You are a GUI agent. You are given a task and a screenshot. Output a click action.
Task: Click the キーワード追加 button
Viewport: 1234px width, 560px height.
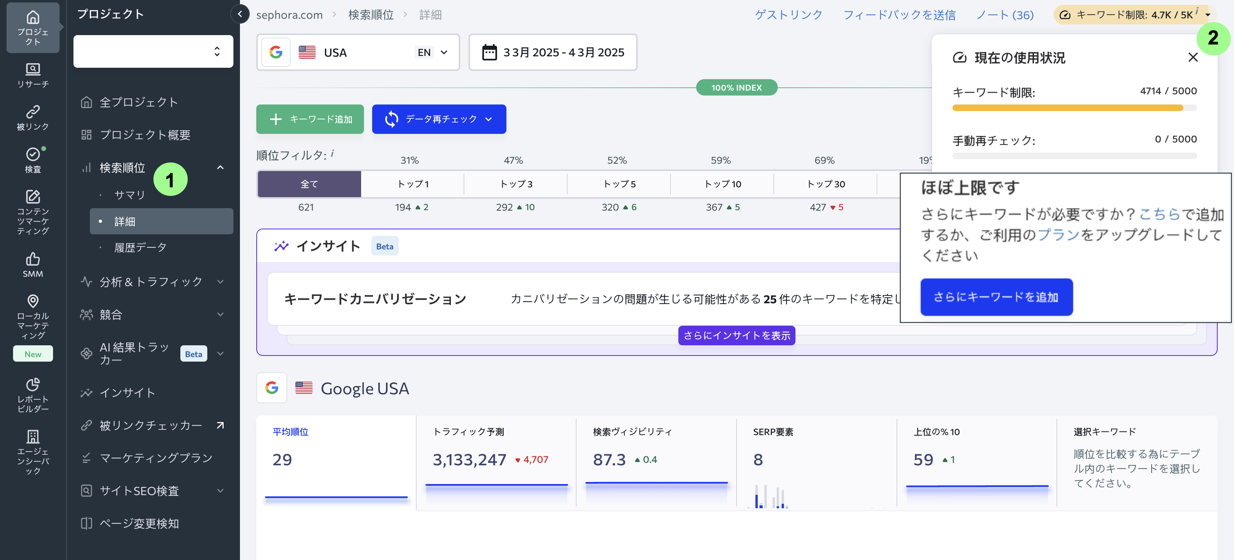310,119
